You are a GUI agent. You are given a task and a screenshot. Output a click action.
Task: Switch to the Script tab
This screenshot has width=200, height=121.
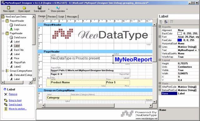61,16
